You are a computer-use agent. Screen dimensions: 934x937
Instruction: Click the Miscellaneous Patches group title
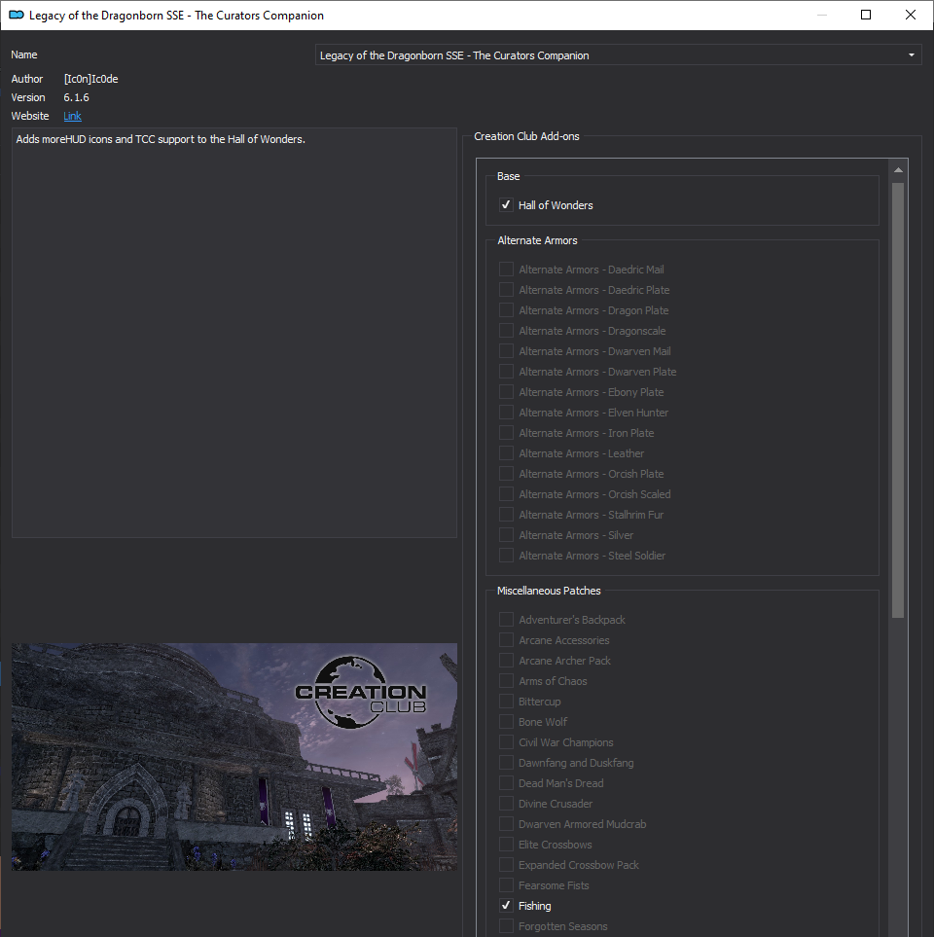[549, 591]
